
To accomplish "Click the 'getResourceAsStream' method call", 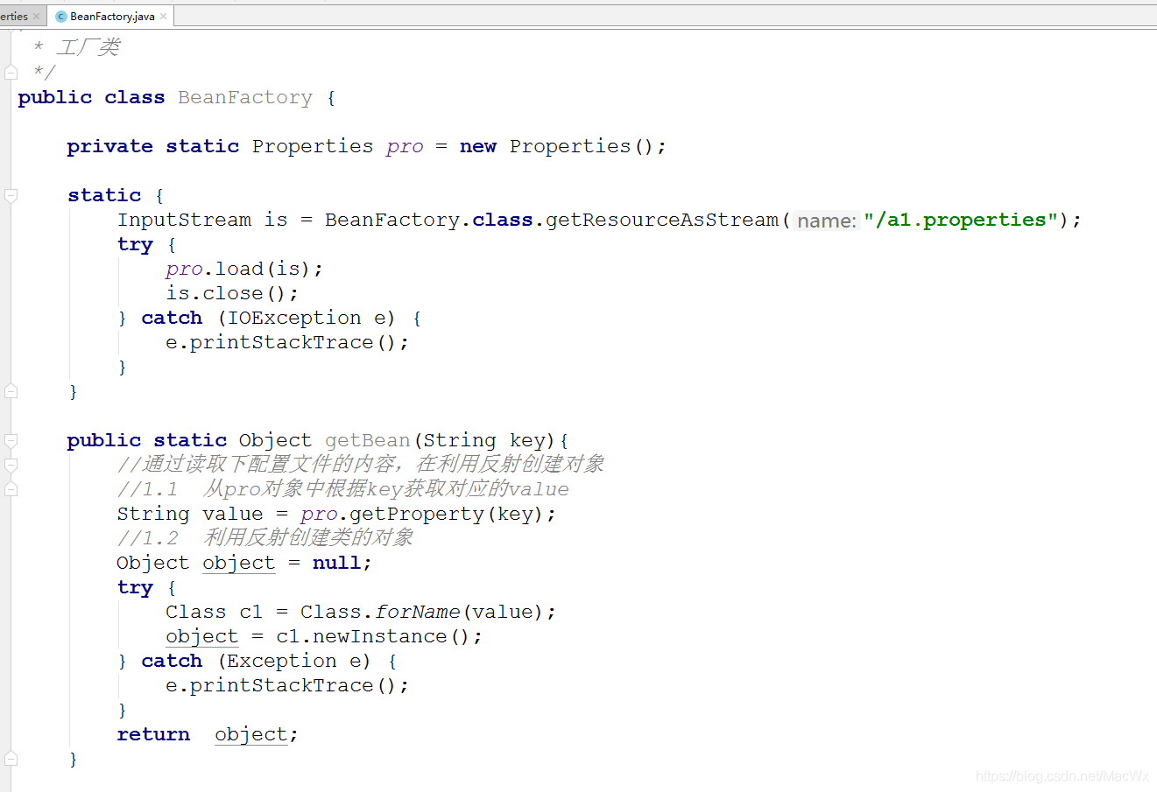I will pos(662,220).
